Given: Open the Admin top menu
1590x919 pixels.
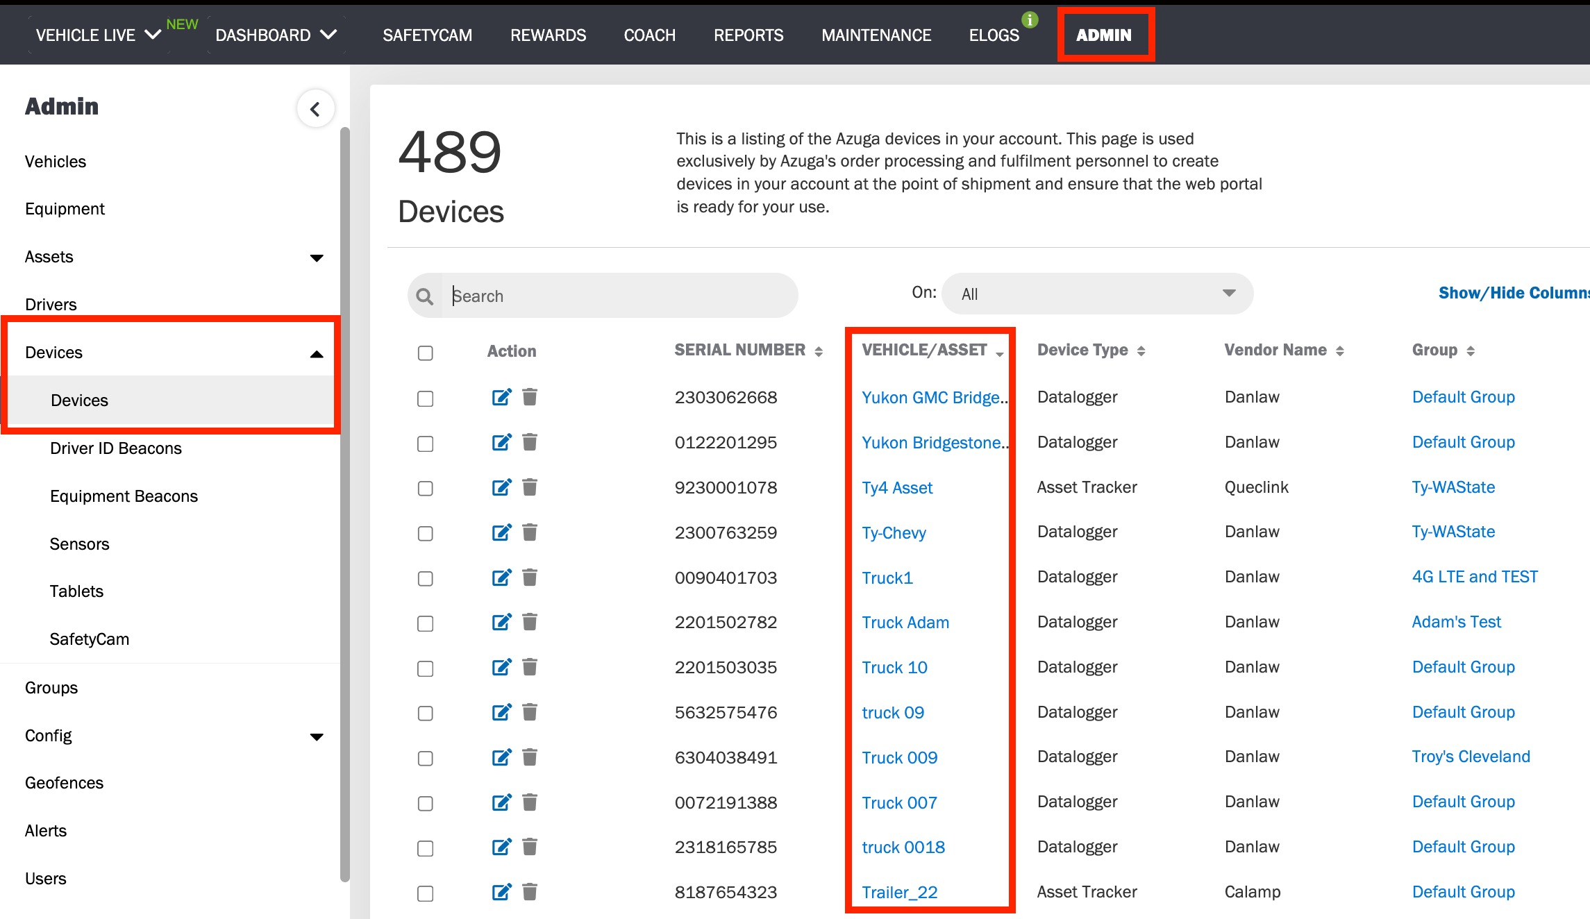Looking at the screenshot, I should click(x=1104, y=35).
